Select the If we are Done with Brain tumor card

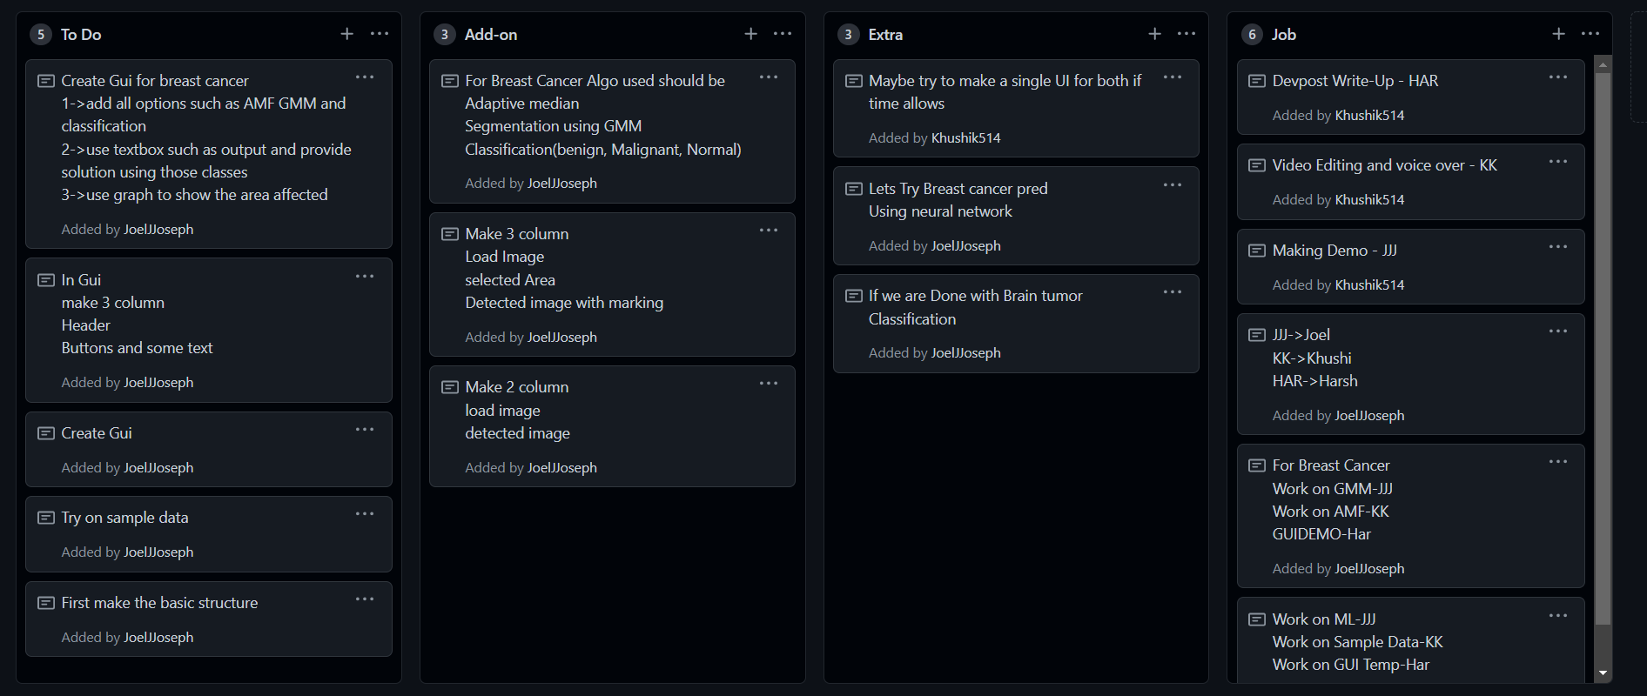(1016, 324)
